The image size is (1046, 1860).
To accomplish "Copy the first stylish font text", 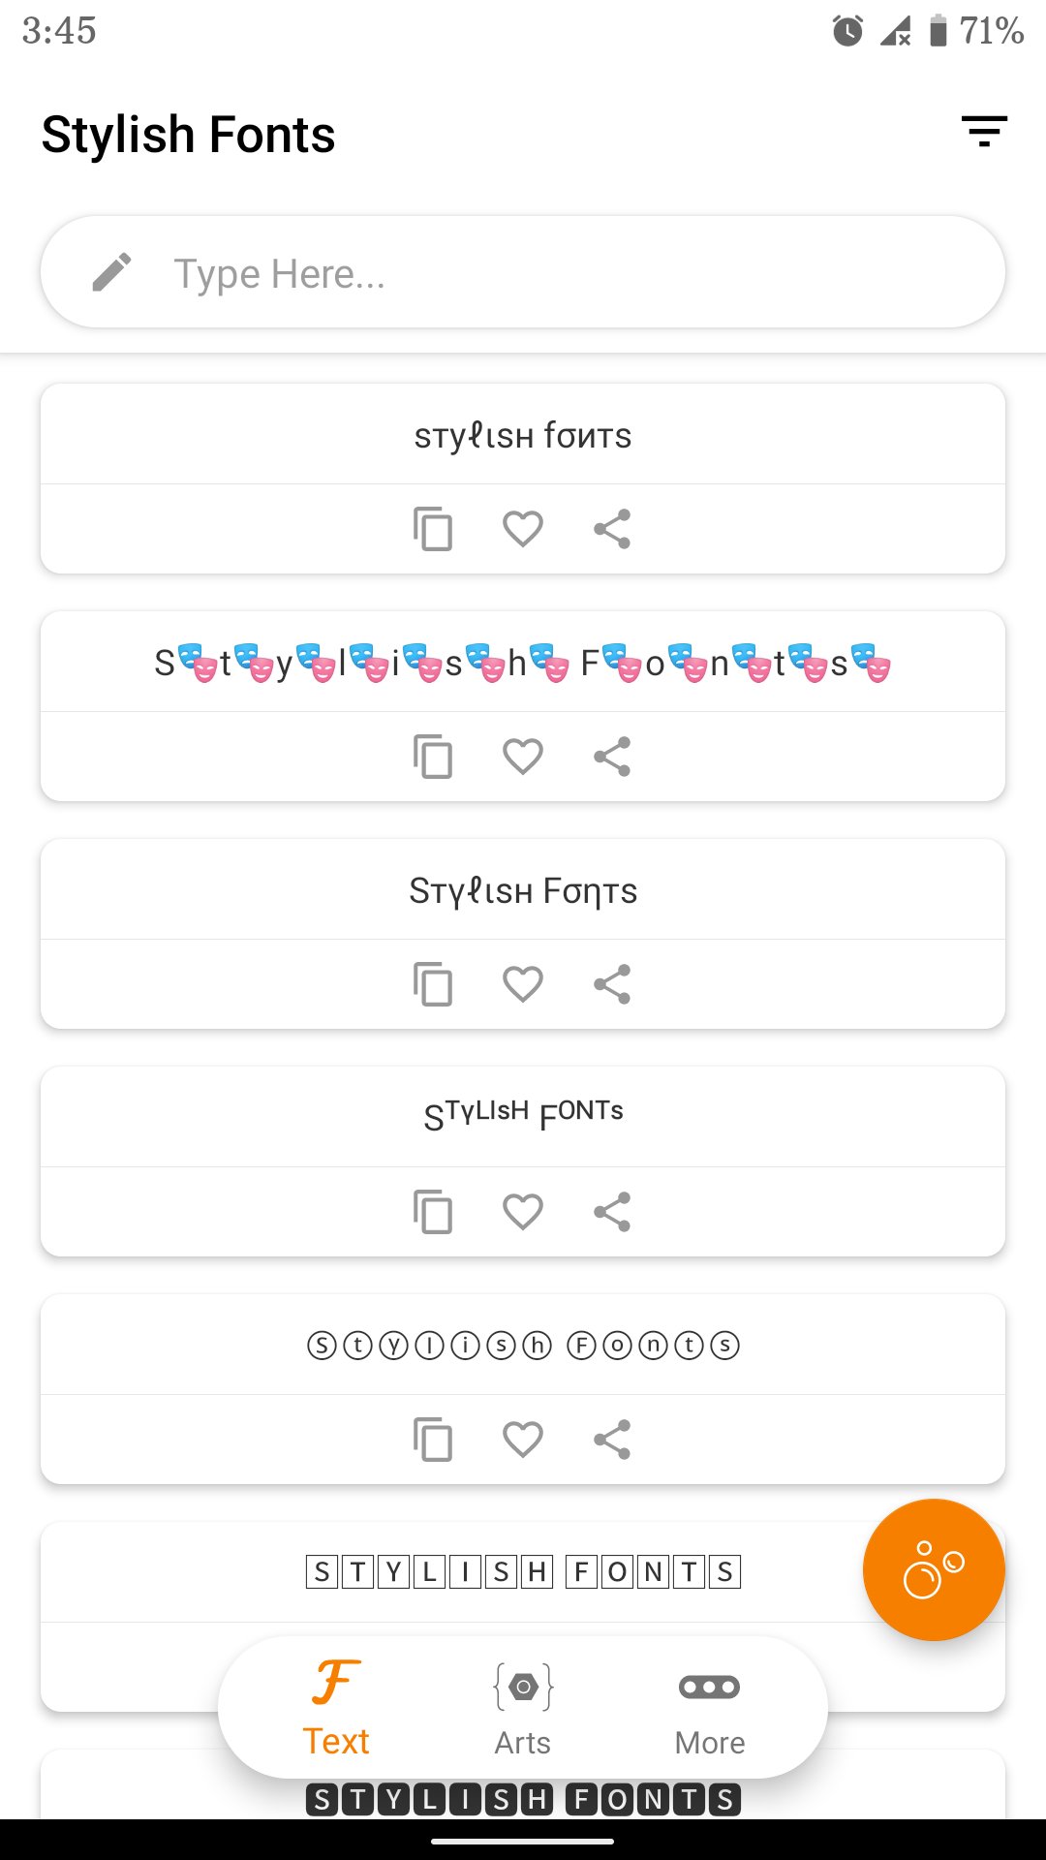I will tap(433, 529).
